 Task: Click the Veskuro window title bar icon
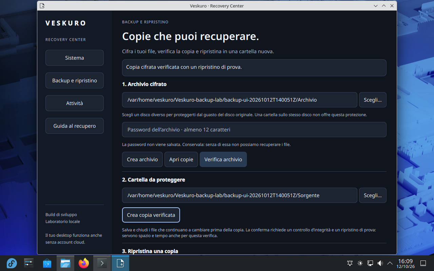[42, 6]
